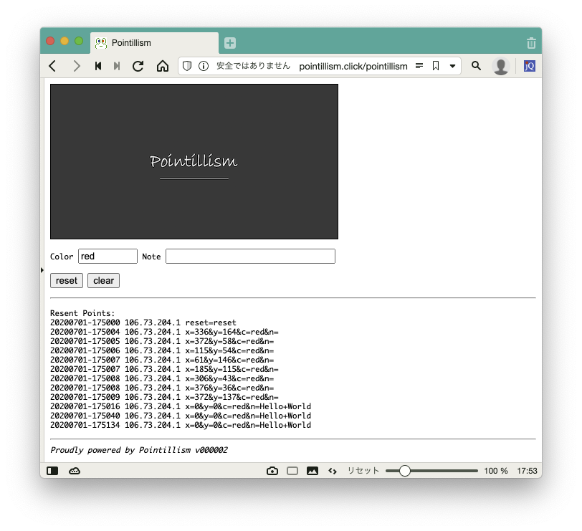
Task: Click the rewind history button
Action: (98, 66)
